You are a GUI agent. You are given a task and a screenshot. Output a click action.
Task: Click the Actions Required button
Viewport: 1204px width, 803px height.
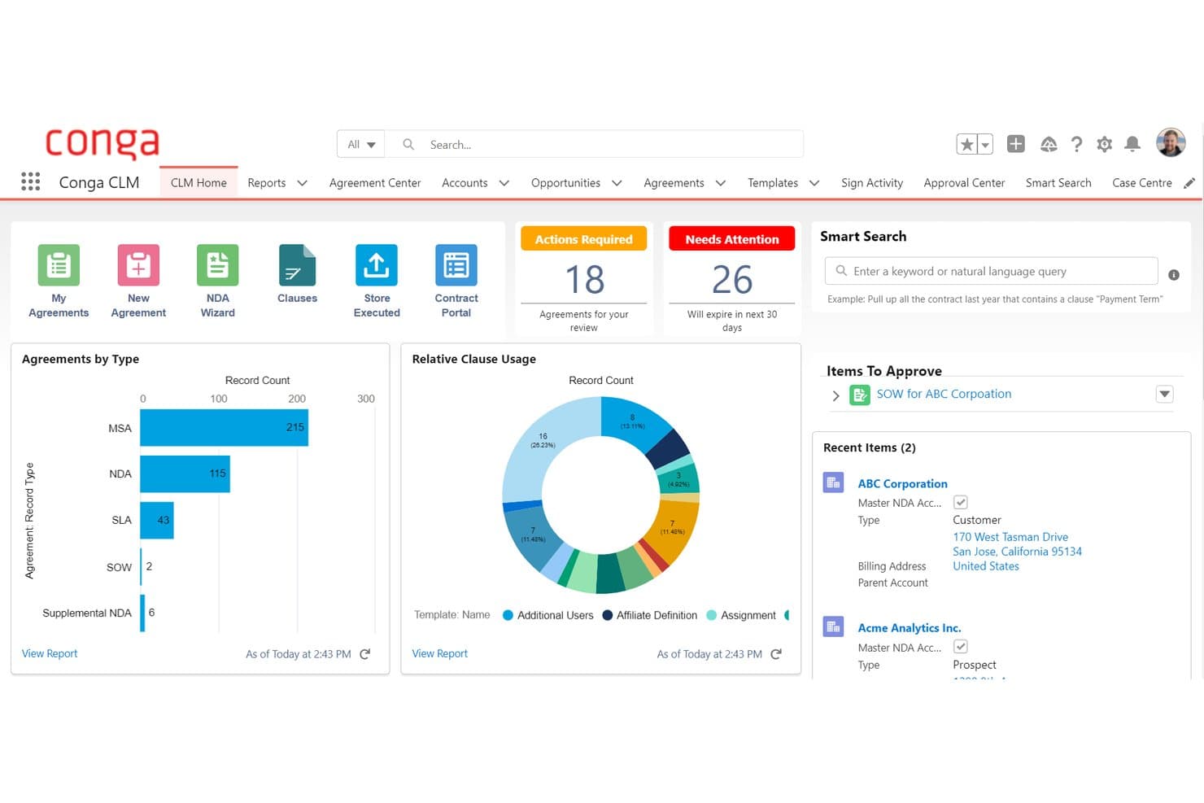583,238
